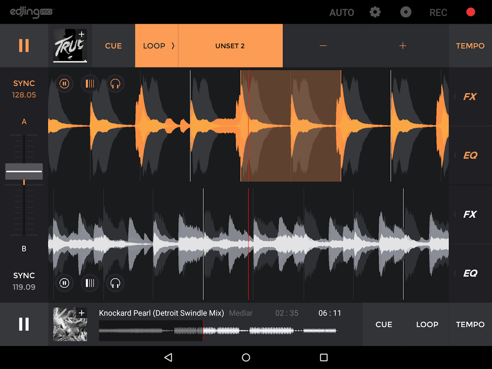492x369 pixels.
Task: Adjust the deck A volume fader
Action: (24, 171)
